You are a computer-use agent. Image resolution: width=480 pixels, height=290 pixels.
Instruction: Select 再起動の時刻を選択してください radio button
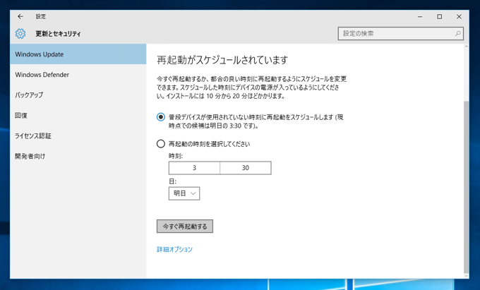[161, 144]
